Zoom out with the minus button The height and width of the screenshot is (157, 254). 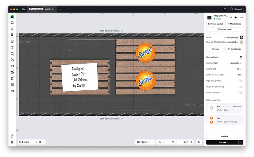click(180, 142)
